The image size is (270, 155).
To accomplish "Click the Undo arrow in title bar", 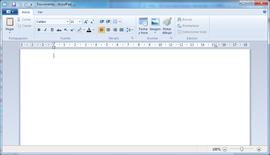I will [x=20, y=4].
